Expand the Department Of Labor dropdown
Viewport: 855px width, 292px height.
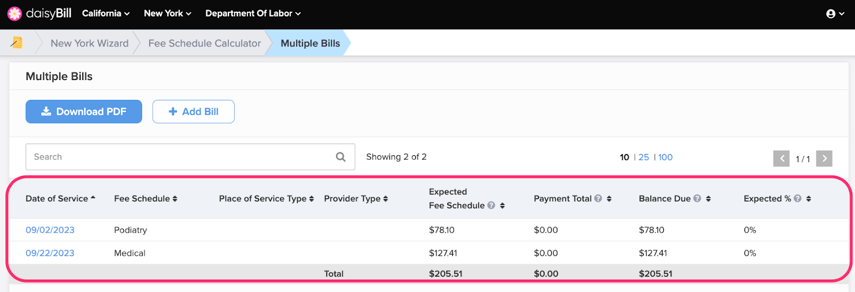point(253,13)
